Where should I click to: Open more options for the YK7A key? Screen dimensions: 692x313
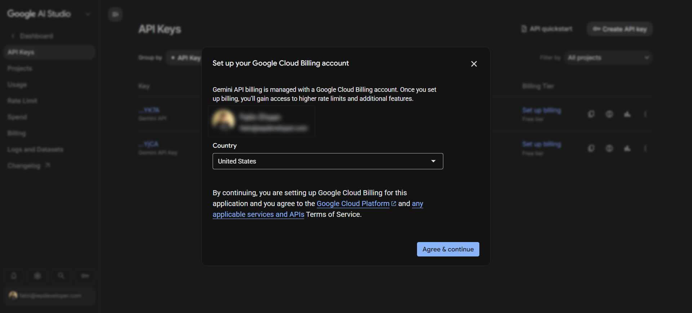tap(645, 114)
